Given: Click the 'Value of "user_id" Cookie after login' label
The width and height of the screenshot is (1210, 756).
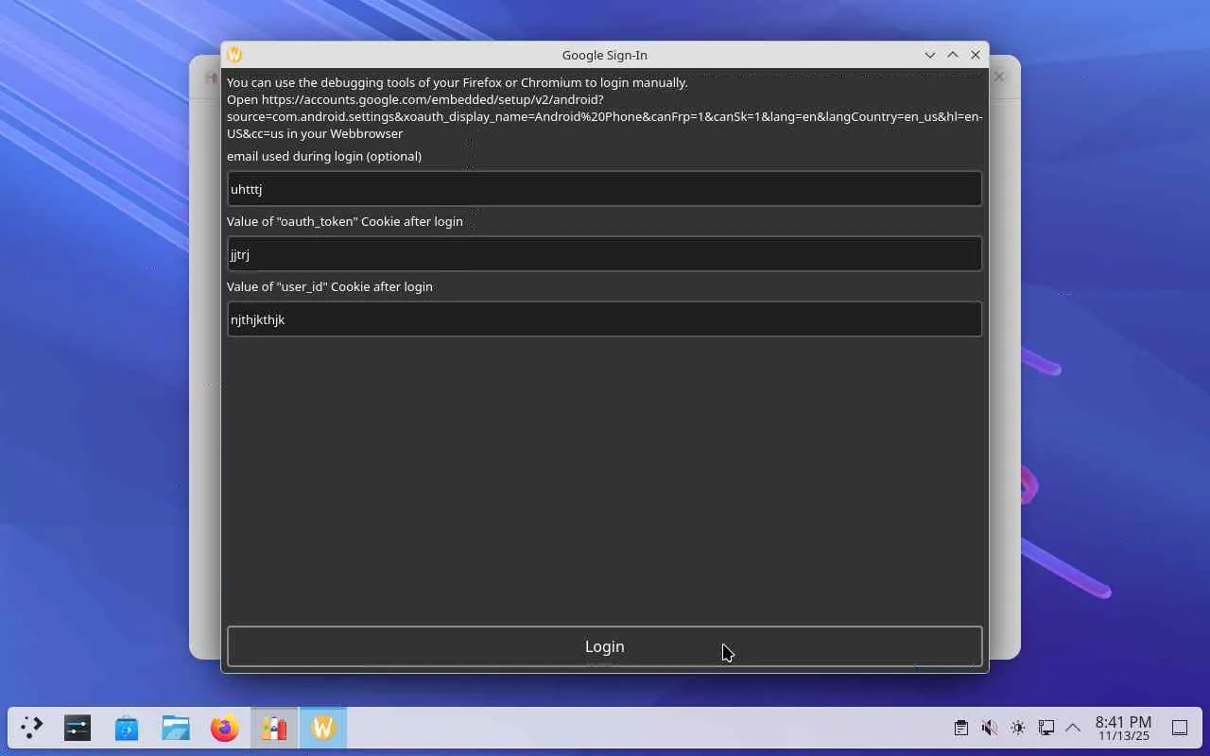Looking at the screenshot, I should [330, 286].
